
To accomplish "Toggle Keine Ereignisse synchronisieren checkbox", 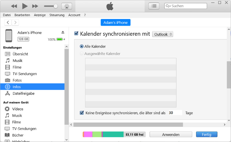I will coord(82,113).
